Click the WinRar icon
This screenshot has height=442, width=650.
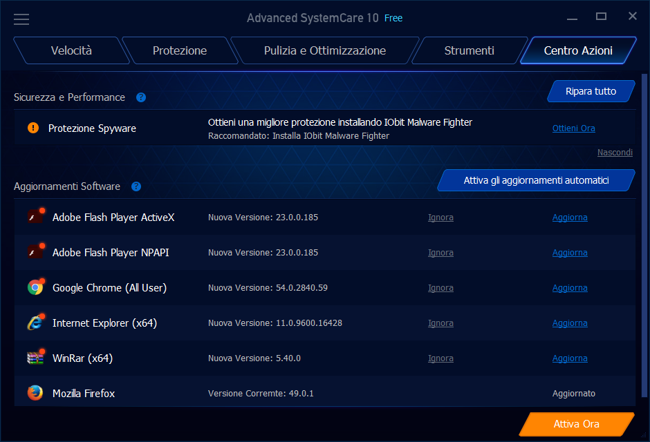(36, 358)
